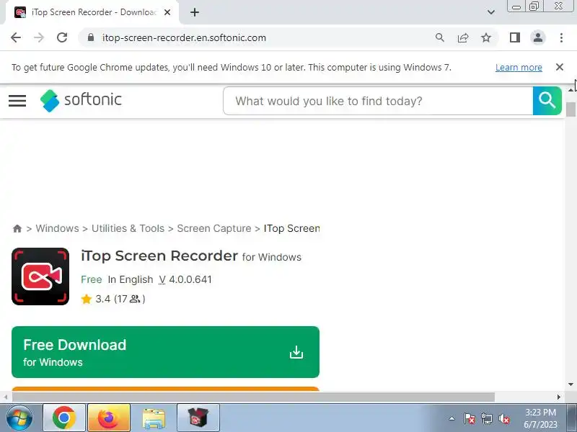Click the horizontal scrollbar right arrow

(x=559, y=397)
